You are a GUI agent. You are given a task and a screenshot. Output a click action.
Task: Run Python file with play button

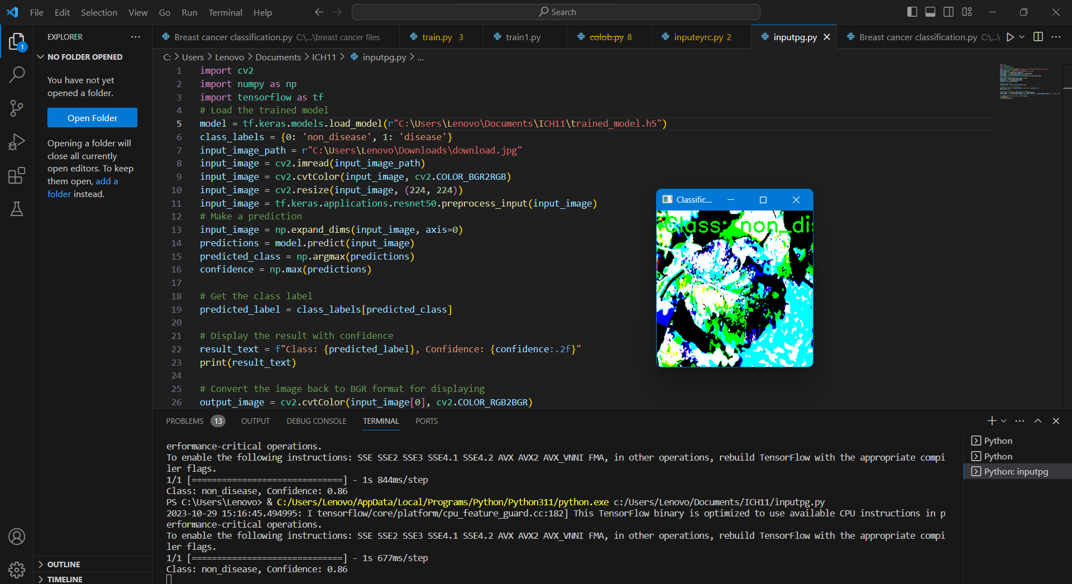coord(1010,37)
